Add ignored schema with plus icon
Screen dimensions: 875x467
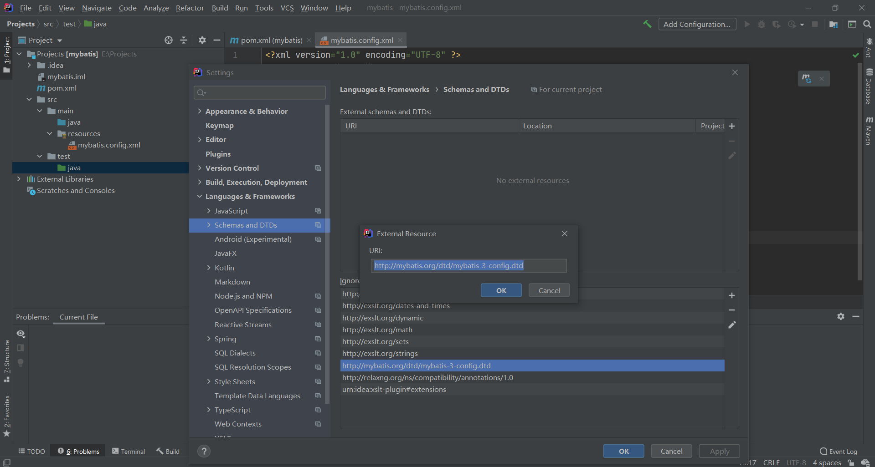732,295
